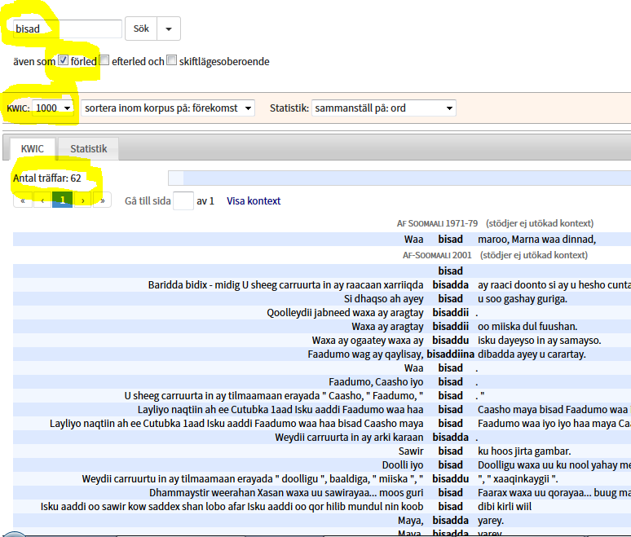Click 'bisadda' in row 'Baridda bidix - midig'
Viewport: 631px width, 537px height.
click(450, 285)
